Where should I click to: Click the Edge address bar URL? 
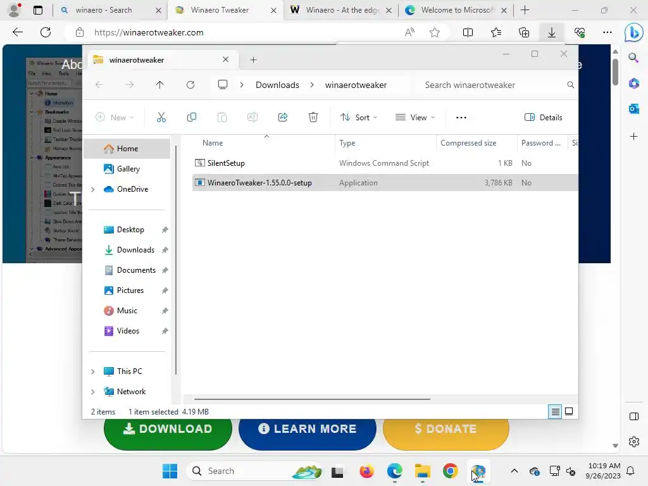(x=148, y=32)
